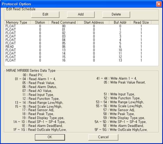
Task: Dismiss dialog with Cancel button
Action: pyautogui.click(x=103, y=137)
